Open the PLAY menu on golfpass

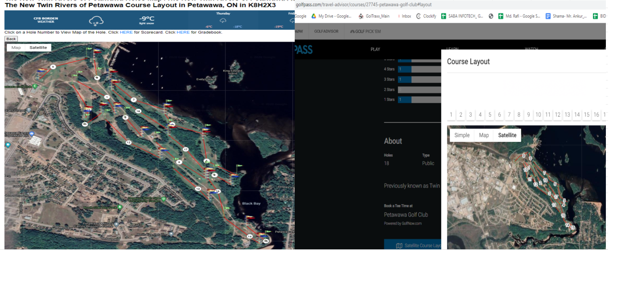tap(375, 49)
